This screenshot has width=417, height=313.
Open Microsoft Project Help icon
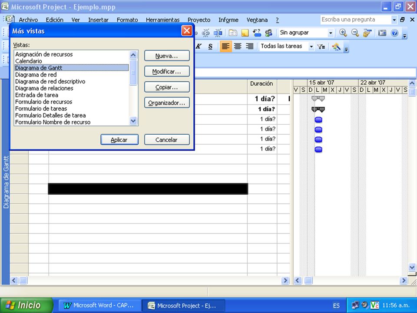coord(395,33)
